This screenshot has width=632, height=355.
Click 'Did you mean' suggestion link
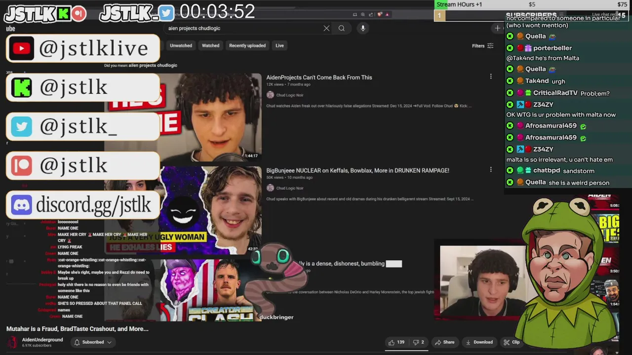(153, 65)
